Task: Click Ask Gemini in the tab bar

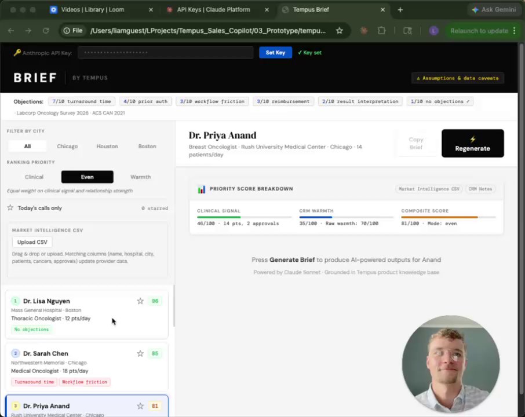Action: click(x=494, y=10)
